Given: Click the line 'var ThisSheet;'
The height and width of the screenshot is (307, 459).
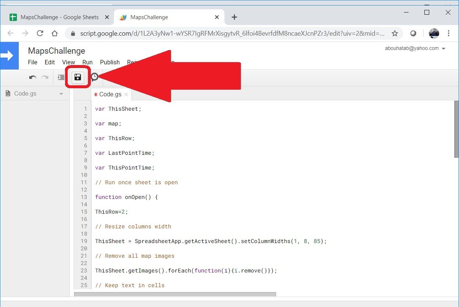Looking at the screenshot, I should click(x=118, y=109).
